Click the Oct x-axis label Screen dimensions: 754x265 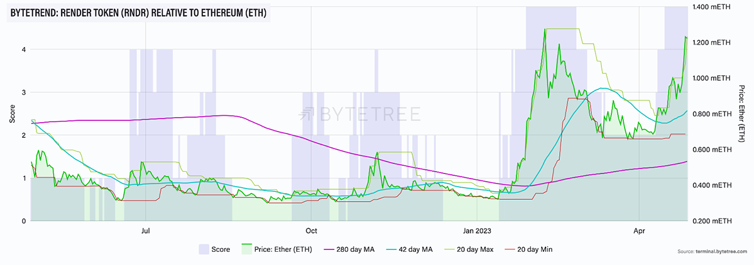pyautogui.click(x=311, y=231)
